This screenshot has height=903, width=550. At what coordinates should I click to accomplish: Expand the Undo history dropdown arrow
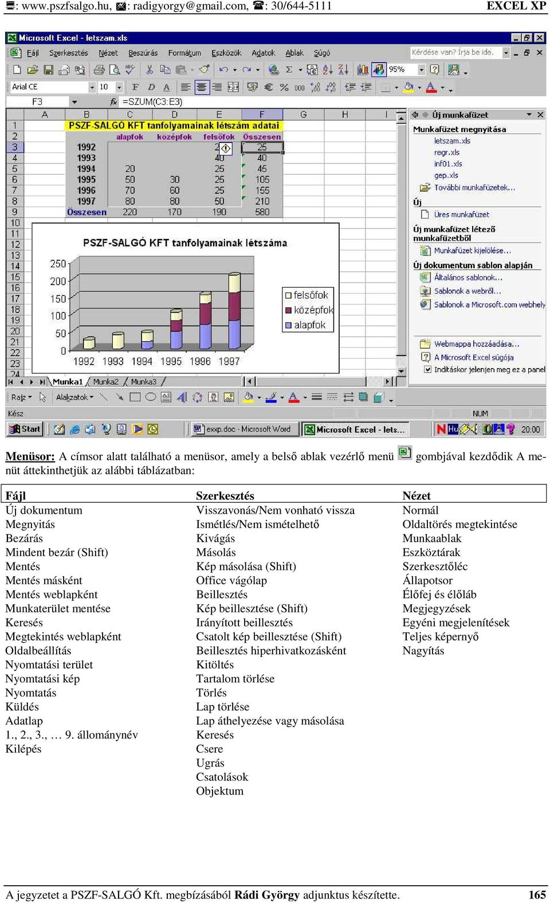tap(234, 70)
